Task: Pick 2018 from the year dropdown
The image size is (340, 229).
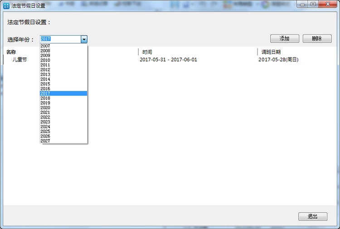Action: 45,98
